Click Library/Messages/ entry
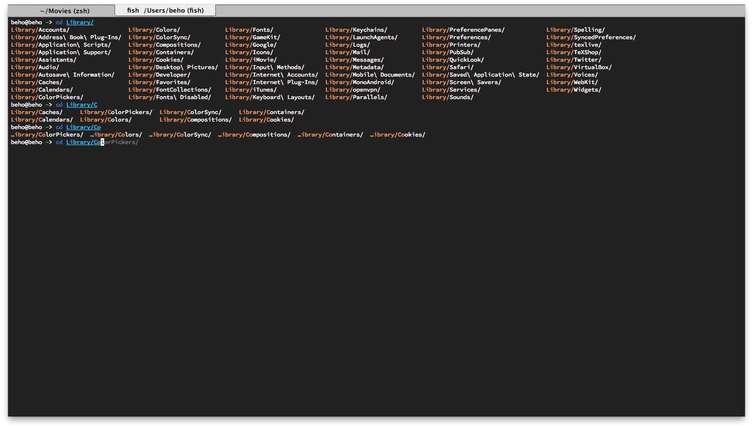Screen dimensions: 753x428 pos(355,60)
